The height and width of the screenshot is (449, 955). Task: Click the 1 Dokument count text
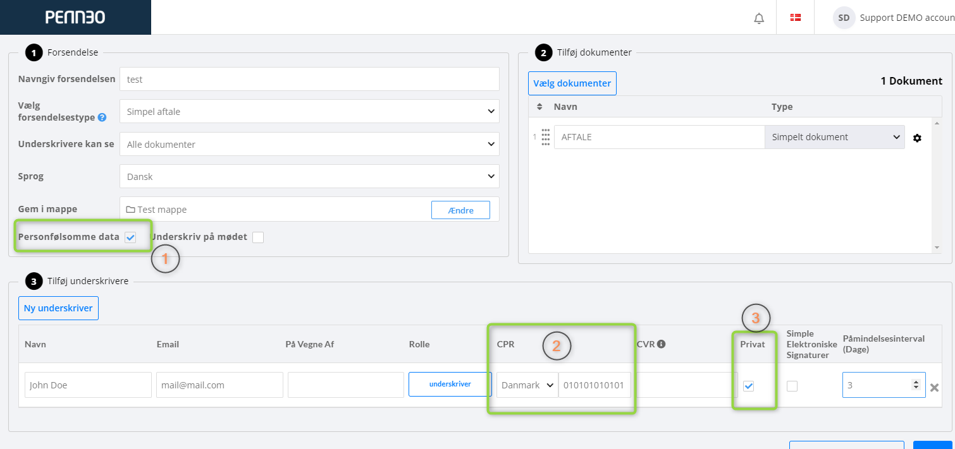pos(911,81)
